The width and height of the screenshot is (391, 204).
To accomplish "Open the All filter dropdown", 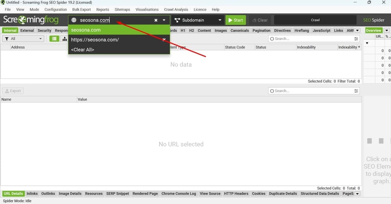I will pos(23,39).
